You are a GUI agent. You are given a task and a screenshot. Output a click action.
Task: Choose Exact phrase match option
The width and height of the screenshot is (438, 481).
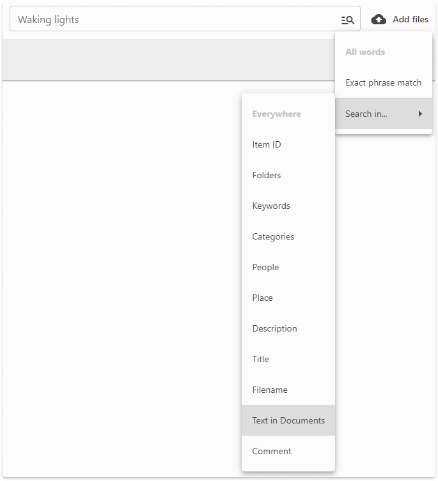(x=383, y=82)
